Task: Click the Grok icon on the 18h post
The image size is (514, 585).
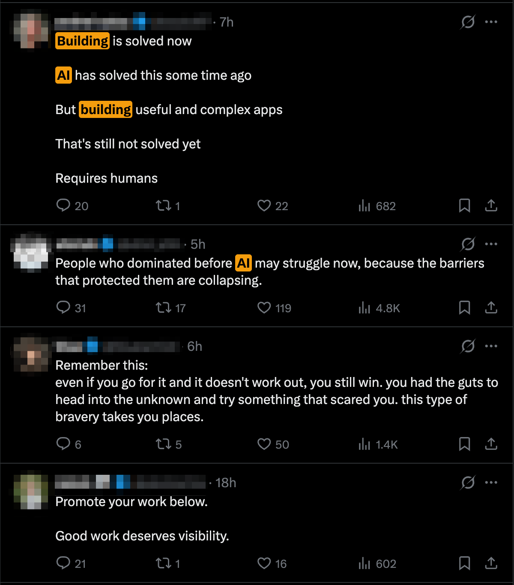Action: click(468, 482)
